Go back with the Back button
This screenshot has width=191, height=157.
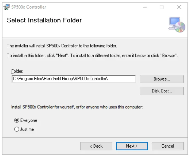pyautogui.click(x=96, y=146)
